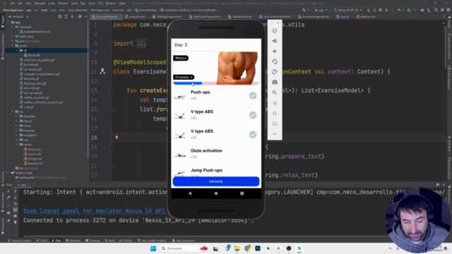Open Nexus 5X API 29 device dropdown

[347, 10]
